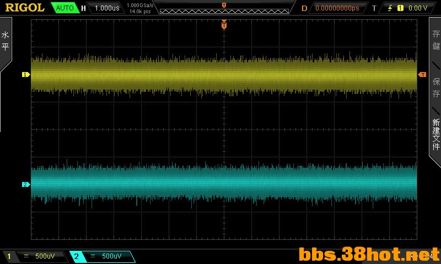
Task: Select the 1.000us horizontal timebase value
Action: pos(107,8)
